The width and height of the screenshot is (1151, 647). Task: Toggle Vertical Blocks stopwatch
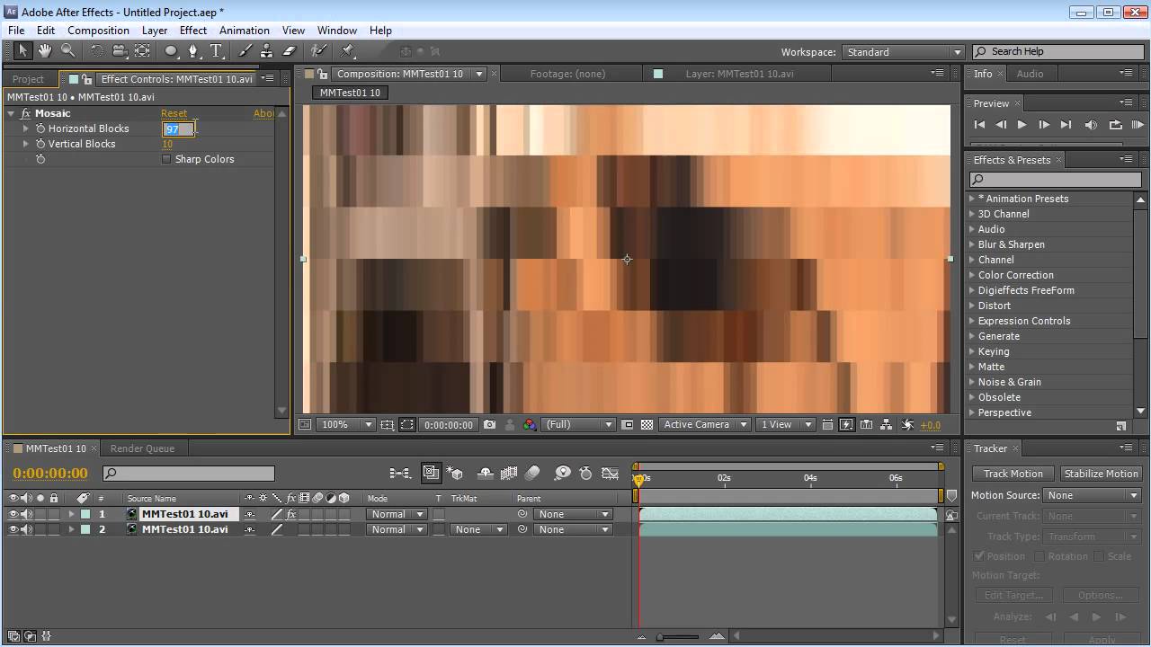click(40, 144)
